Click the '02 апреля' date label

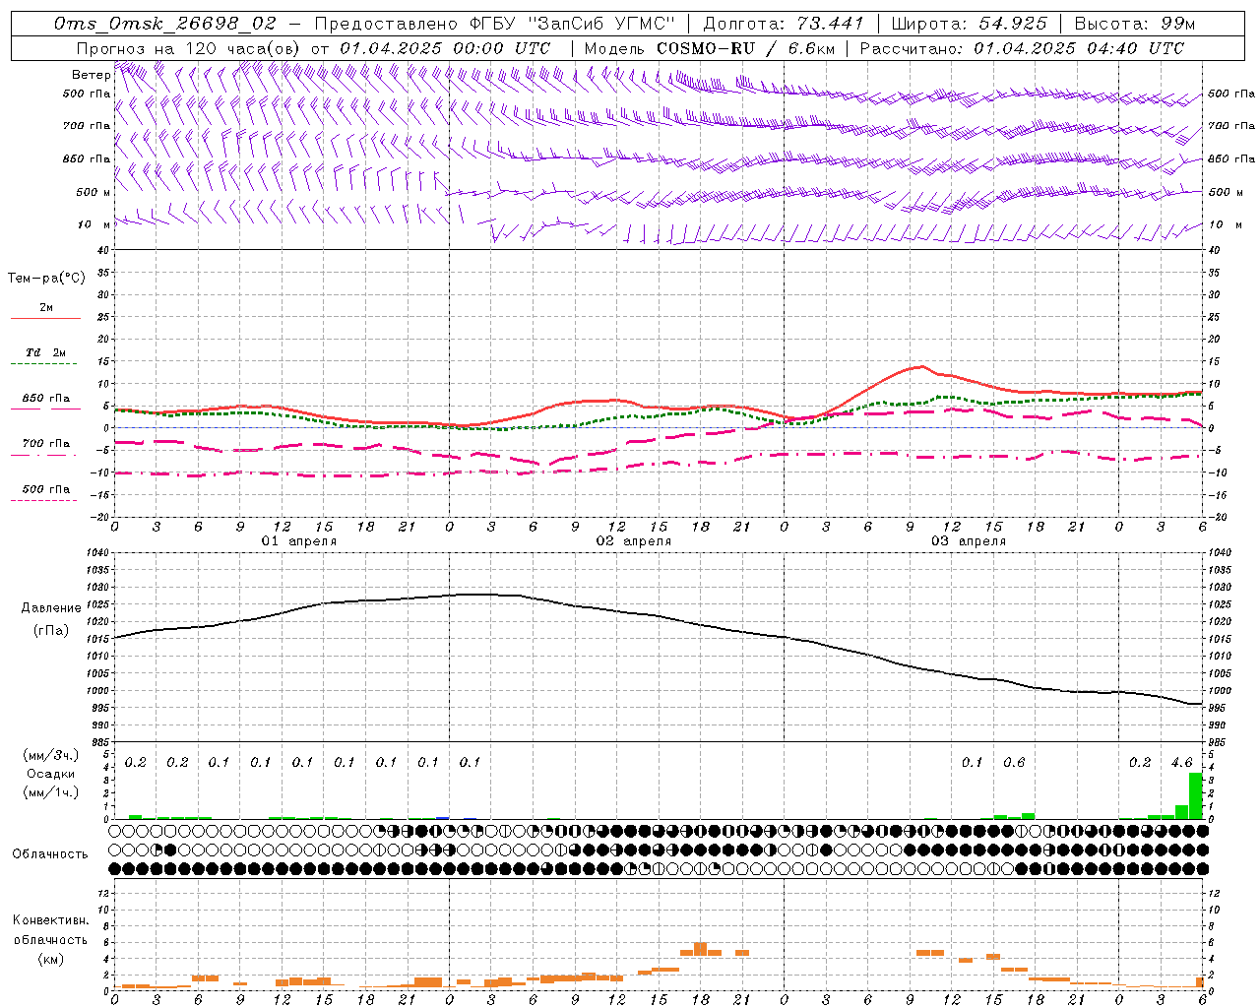click(x=633, y=541)
